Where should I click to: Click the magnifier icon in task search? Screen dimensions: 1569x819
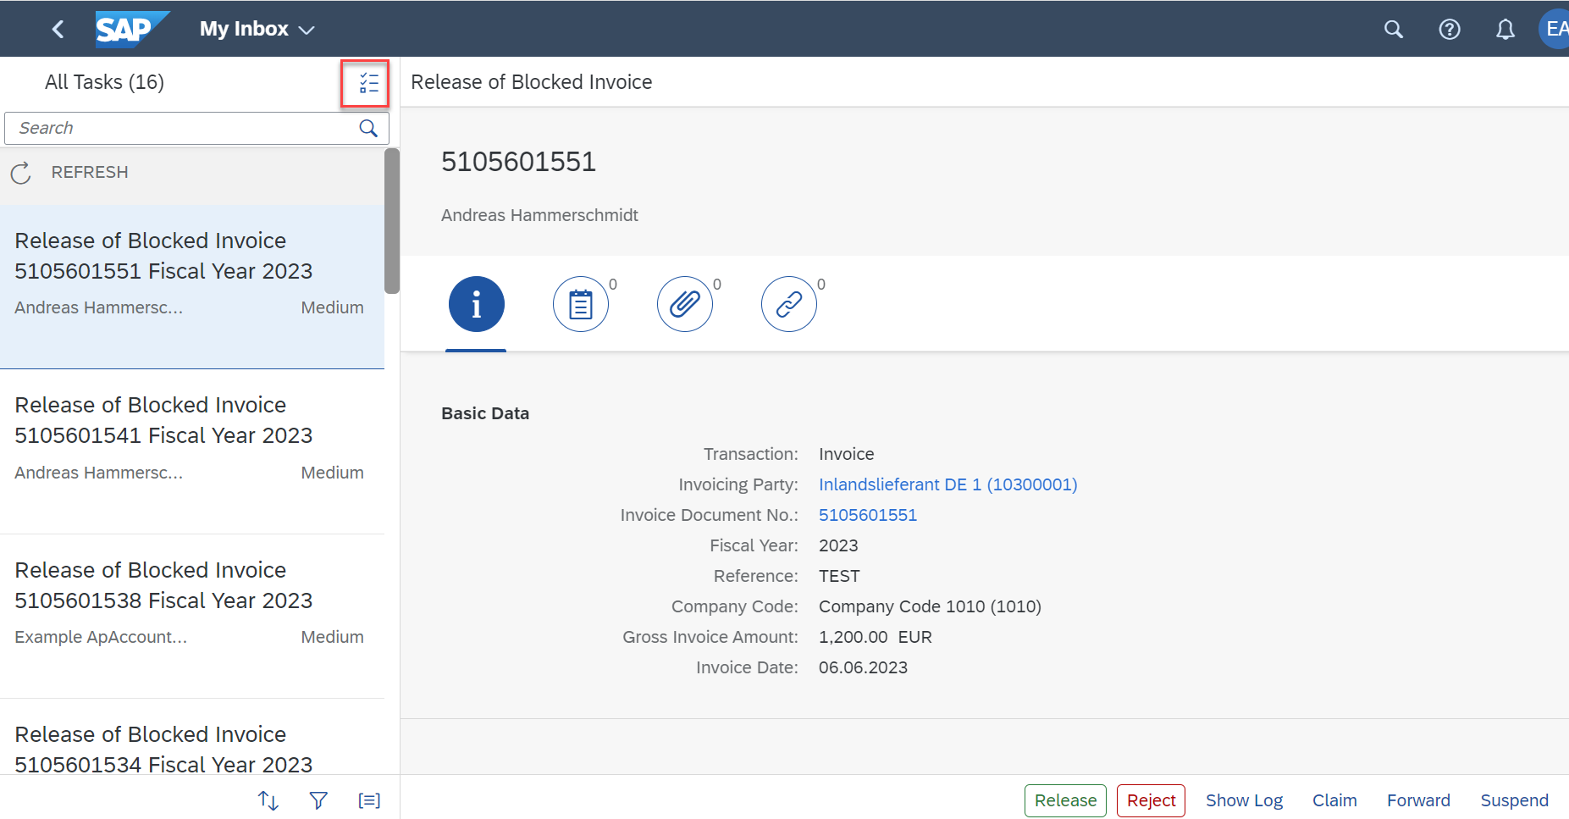pyautogui.click(x=368, y=128)
